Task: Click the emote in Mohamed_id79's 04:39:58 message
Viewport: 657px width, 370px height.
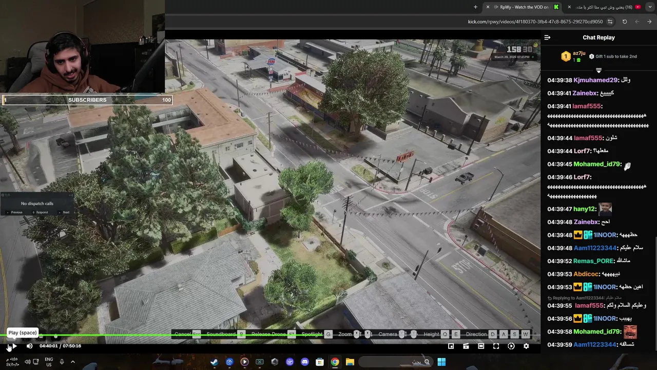Action: pyautogui.click(x=630, y=331)
